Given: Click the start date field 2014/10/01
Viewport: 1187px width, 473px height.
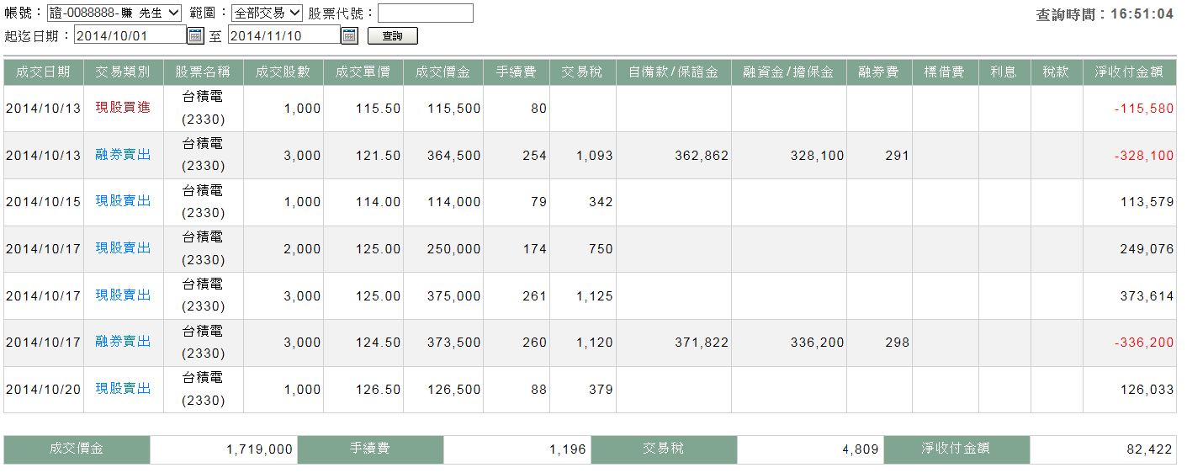Looking at the screenshot, I should point(130,35).
